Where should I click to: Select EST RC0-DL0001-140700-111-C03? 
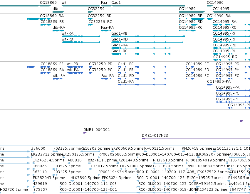[99, 187]
